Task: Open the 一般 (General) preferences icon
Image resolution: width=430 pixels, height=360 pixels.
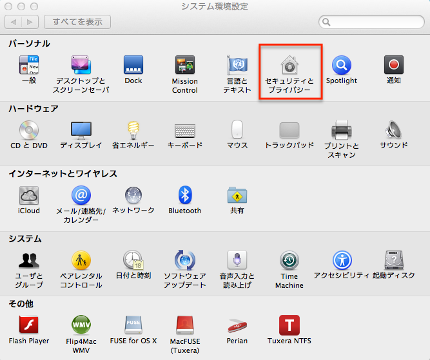Action: (29, 65)
